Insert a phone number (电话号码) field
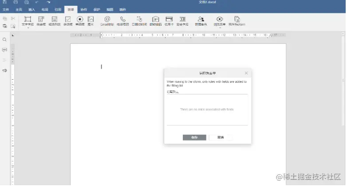347x187 pixels. pos(123,21)
